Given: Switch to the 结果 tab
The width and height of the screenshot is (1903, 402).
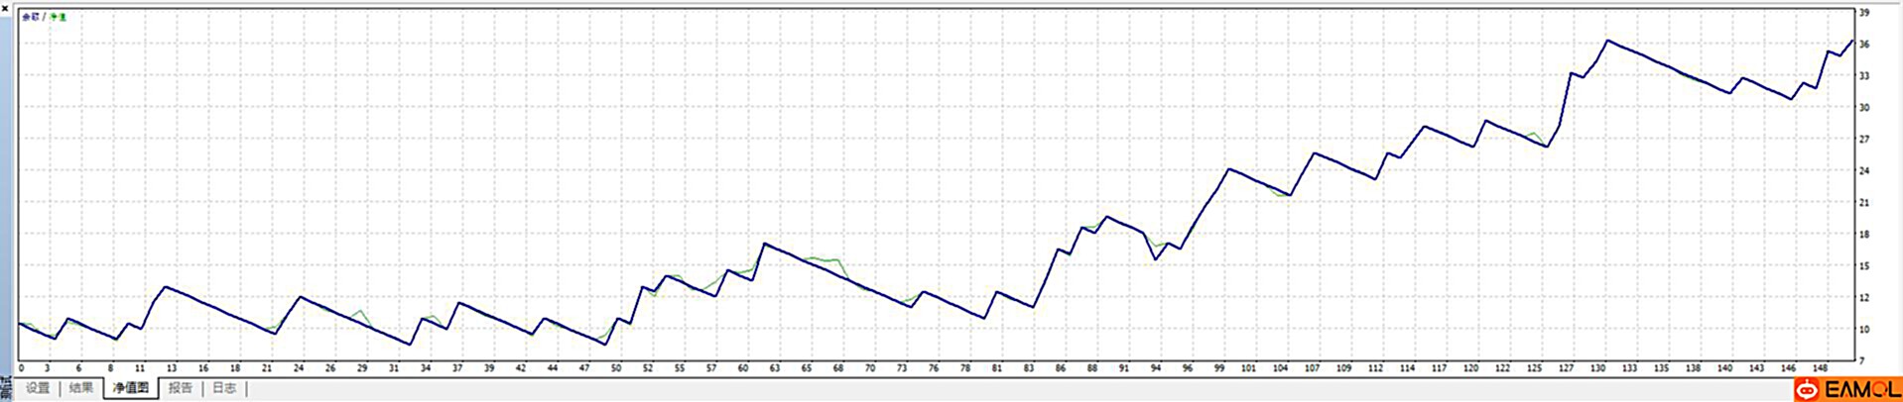Looking at the screenshot, I should [81, 388].
